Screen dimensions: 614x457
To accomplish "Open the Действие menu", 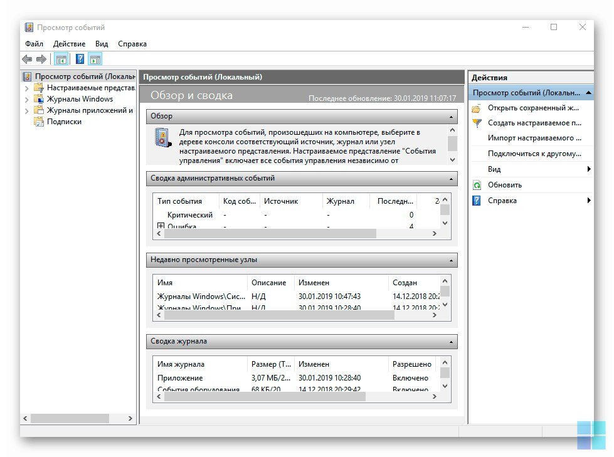I will (x=69, y=44).
